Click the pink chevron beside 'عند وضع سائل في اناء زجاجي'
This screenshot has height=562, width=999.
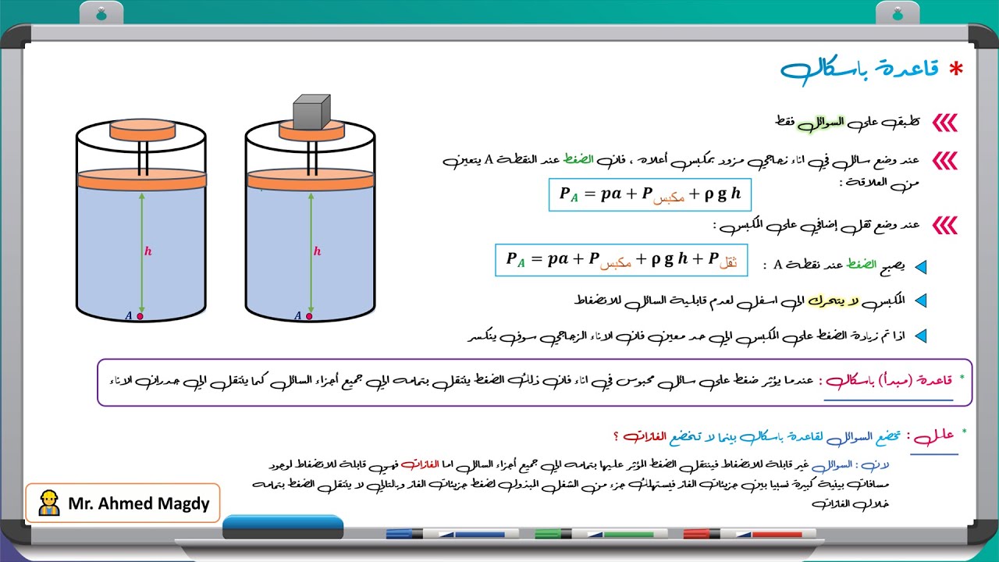(x=944, y=161)
